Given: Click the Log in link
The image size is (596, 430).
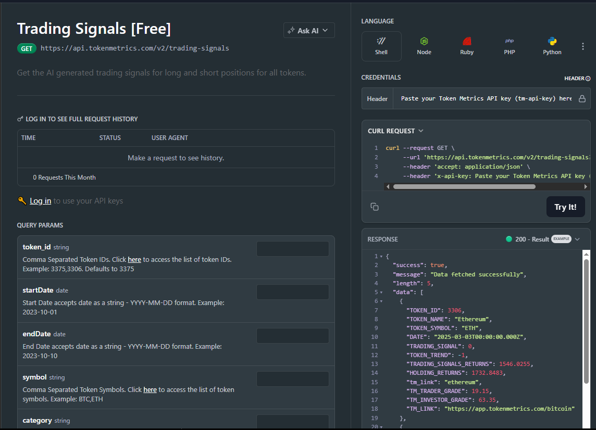Looking at the screenshot, I should (x=40, y=200).
